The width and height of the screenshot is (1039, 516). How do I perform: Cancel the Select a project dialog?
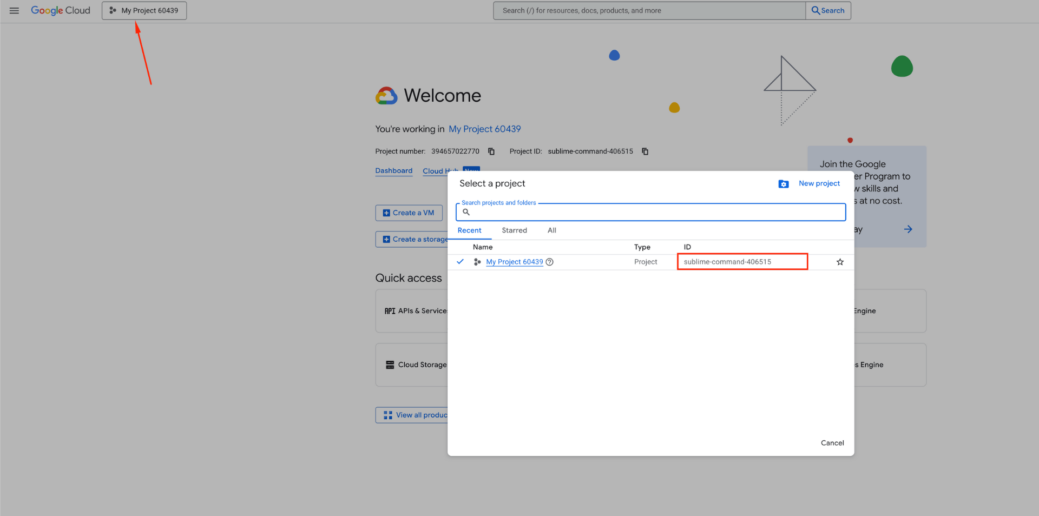(832, 443)
